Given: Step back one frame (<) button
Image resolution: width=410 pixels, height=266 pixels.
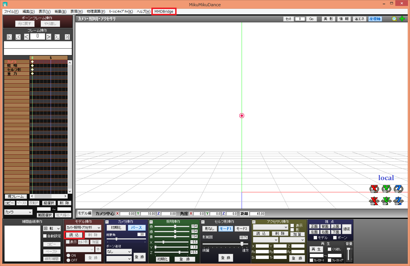Looking at the screenshot, I should tap(26, 37).
